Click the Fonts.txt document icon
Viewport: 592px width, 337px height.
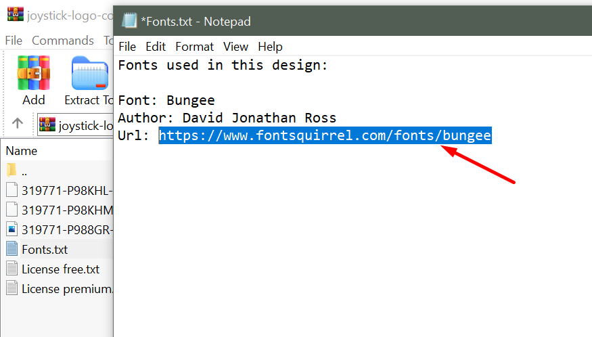[12, 248]
